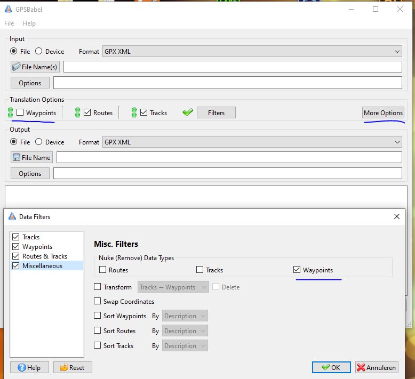Enable the Waypoints translation checkbox
This screenshot has height=379, width=415.
pos(20,112)
